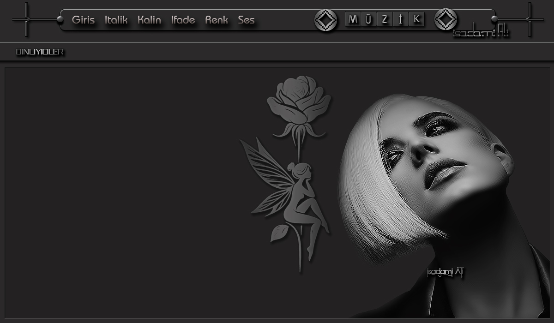This screenshot has height=323, width=554.
Task: Open the Giris menu item
Action: tap(83, 20)
